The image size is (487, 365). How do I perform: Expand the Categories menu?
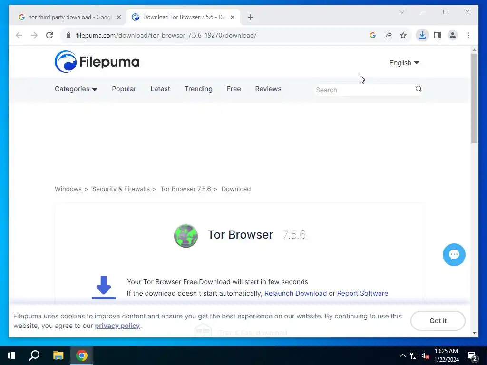(76, 89)
